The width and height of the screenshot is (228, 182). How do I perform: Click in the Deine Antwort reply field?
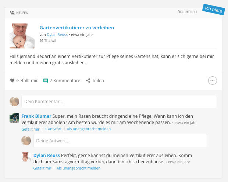120,141
